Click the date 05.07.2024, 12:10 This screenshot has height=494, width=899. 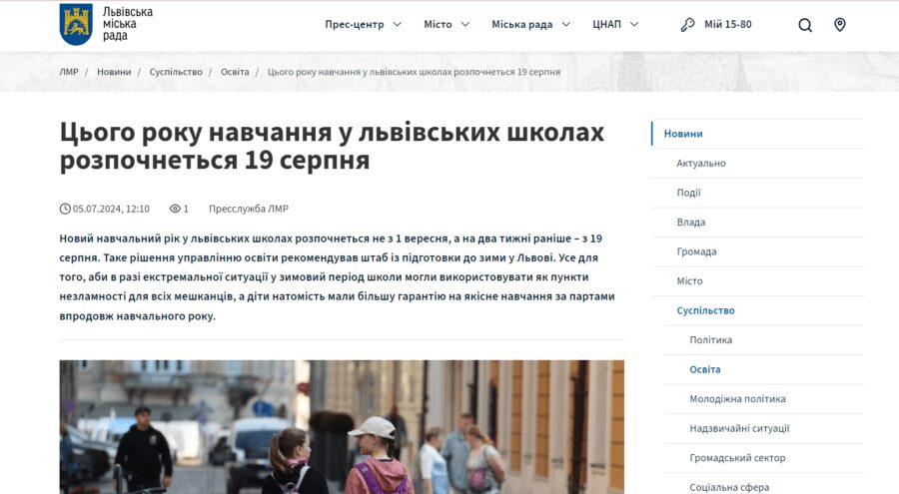click(x=111, y=209)
